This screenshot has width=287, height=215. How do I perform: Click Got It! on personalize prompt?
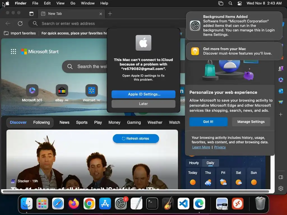coord(208,121)
